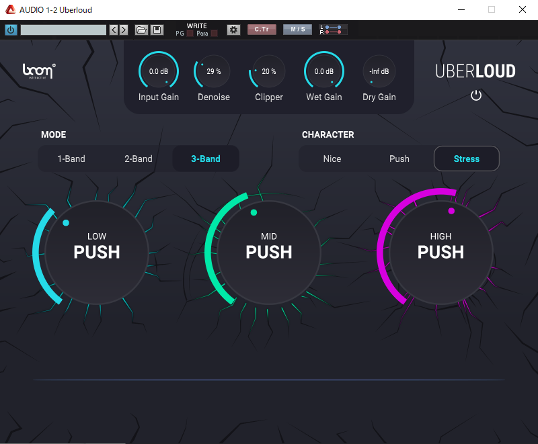This screenshot has height=444, width=538.
Task: Toggle the Uberloud bypass power icon
Action: [476, 95]
